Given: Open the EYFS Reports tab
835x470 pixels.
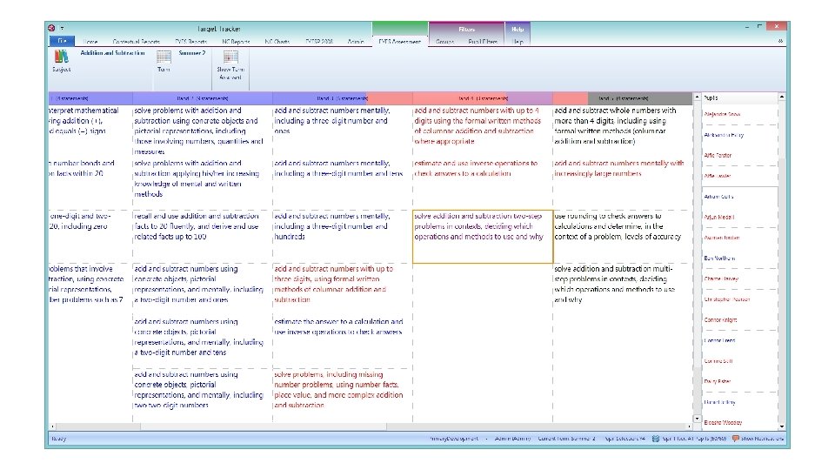Looking at the screenshot, I should click(190, 42).
